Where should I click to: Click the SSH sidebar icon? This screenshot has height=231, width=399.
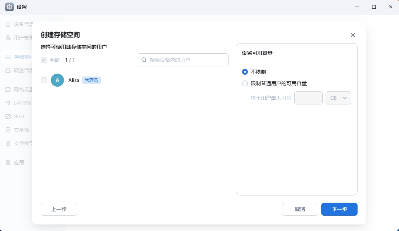[x=8, y=116]
